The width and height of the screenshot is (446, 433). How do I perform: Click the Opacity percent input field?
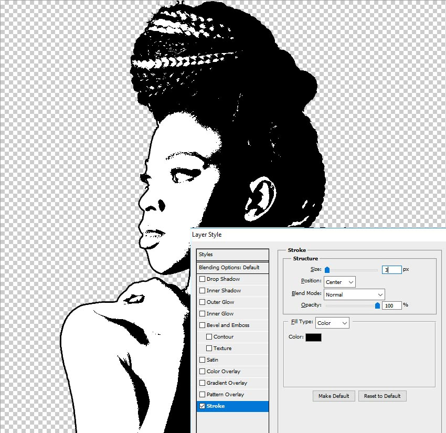coord(391,305)
